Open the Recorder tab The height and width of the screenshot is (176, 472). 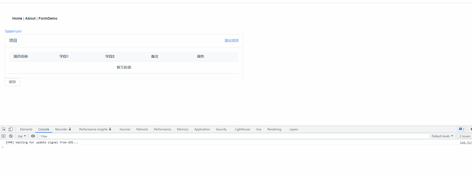pyautogui.click(x=63, y=129)
